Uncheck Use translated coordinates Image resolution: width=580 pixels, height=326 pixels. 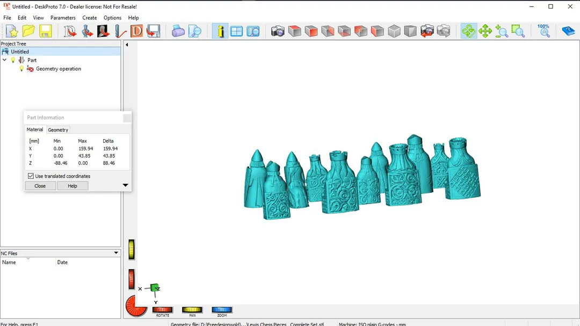[x=31, y=176]
